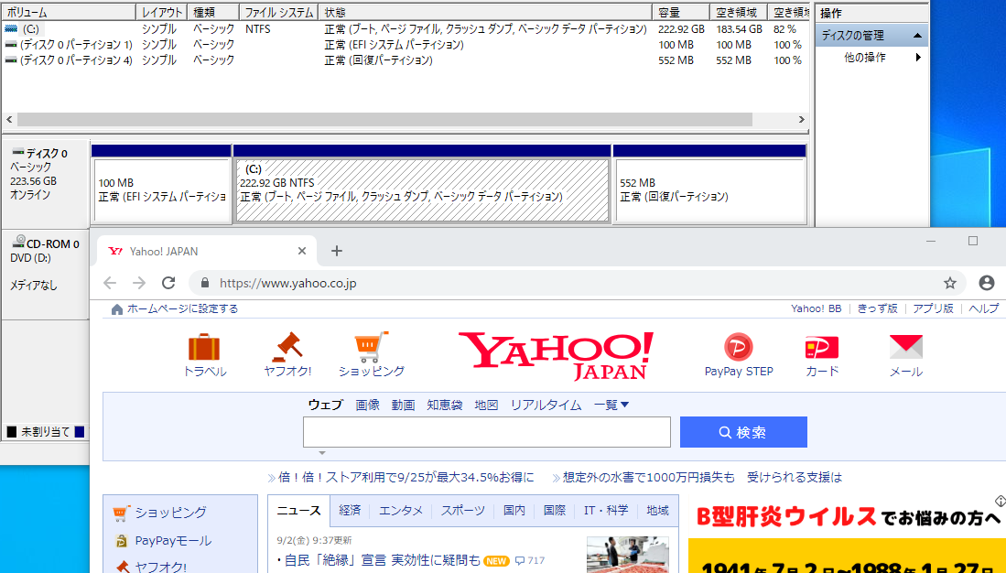Expand 他の操作 submenu arrow

918,57
